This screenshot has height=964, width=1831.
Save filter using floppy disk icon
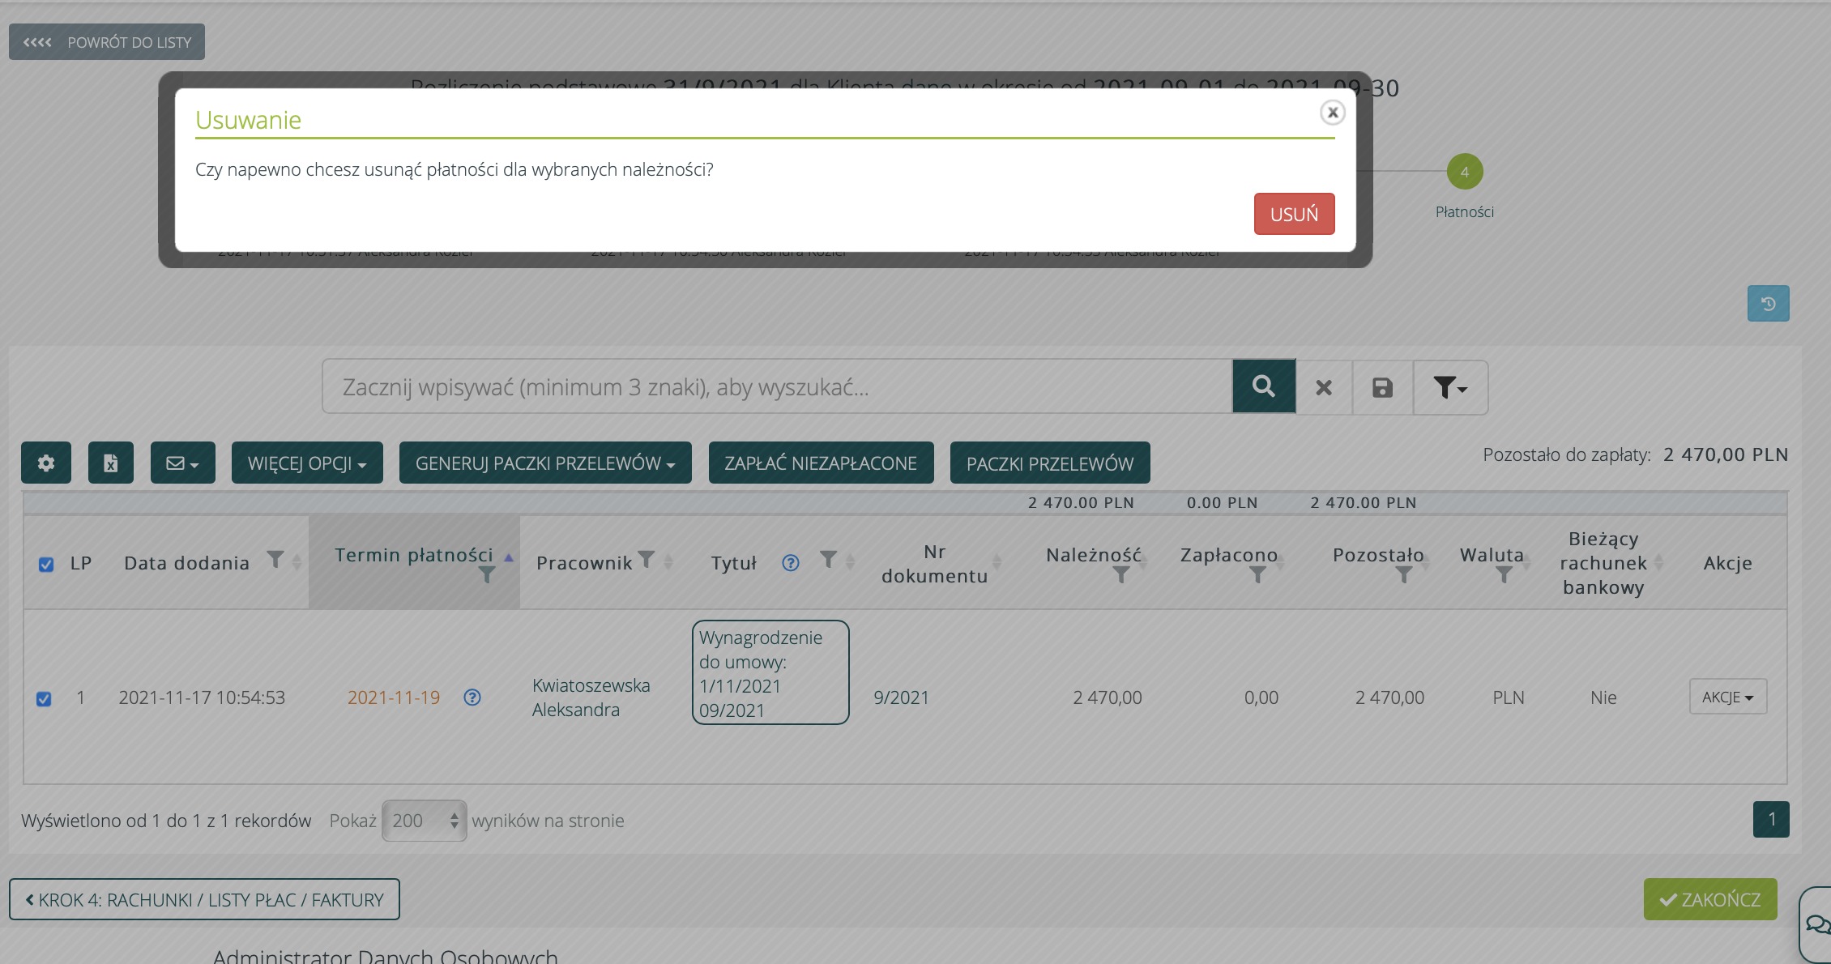(x=1382, y=387)
